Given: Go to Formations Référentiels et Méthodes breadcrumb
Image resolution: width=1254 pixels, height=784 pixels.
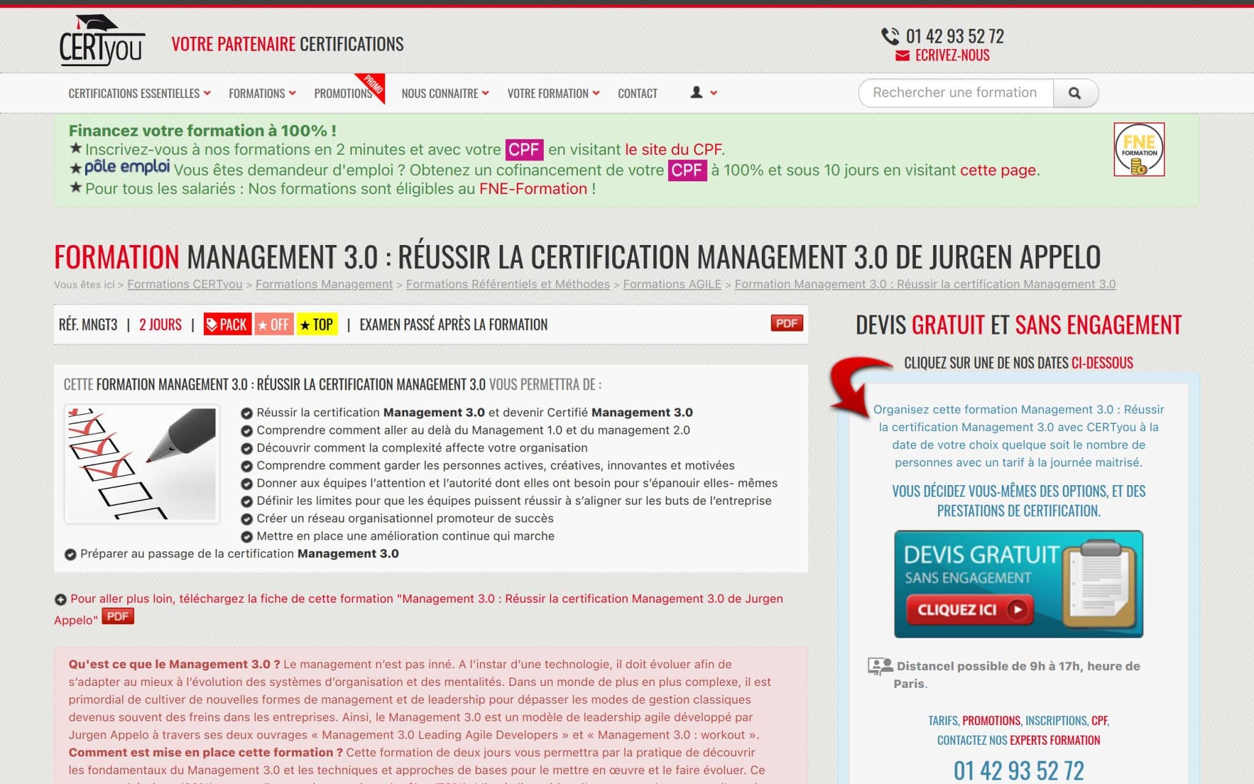Looking at the screenshot, I should tap(508, 284).
